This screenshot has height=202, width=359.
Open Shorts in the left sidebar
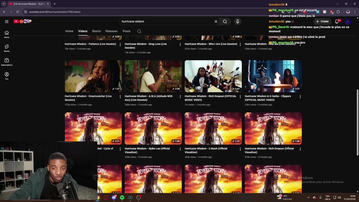click(7, 48)
